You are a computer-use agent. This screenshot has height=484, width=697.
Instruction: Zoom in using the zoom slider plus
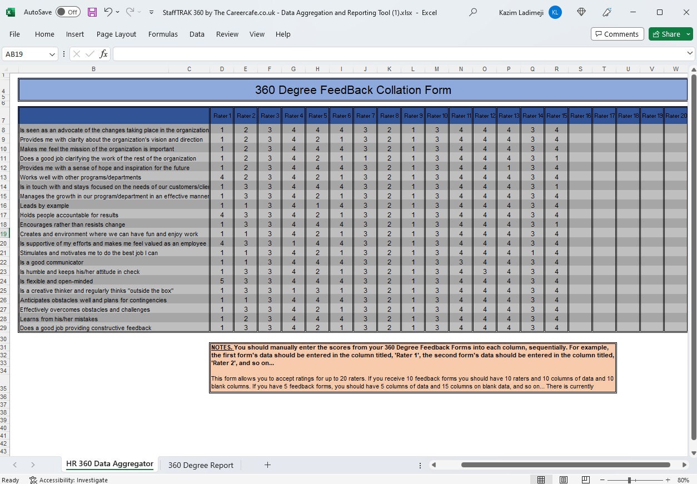tap(667, 479)
